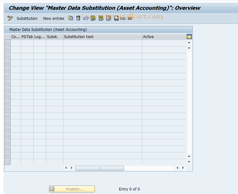Click the Subst. column header
Viewport: 238px width, 194px height.
[x=55, y=37]
